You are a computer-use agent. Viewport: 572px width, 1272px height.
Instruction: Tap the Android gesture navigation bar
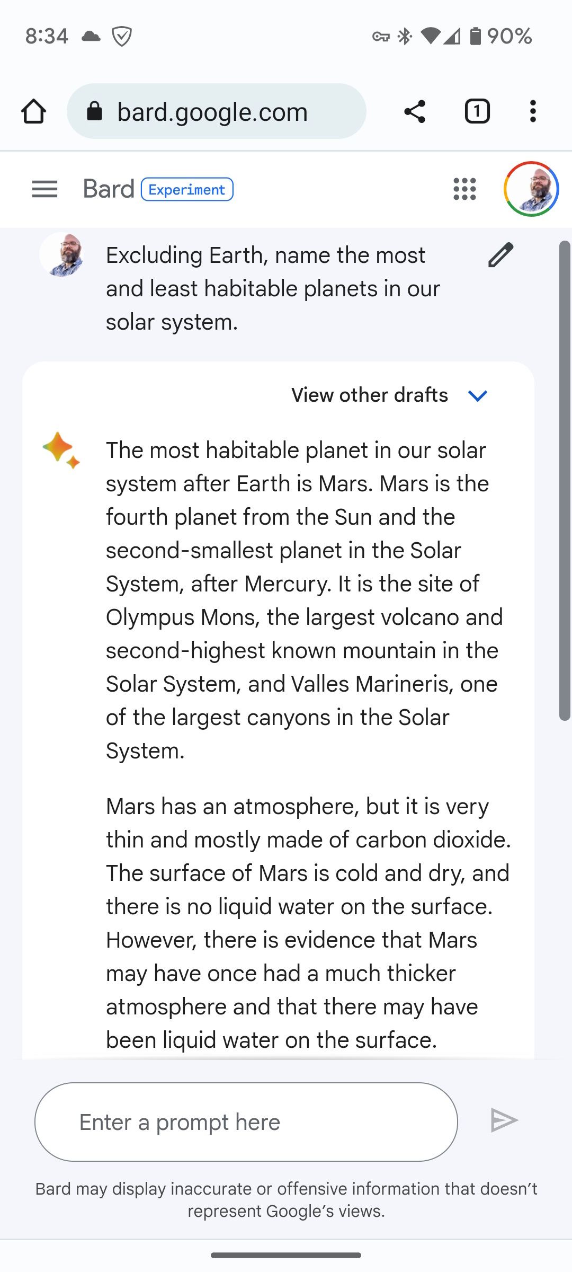pyautogui.click(x=286, y=1255)
